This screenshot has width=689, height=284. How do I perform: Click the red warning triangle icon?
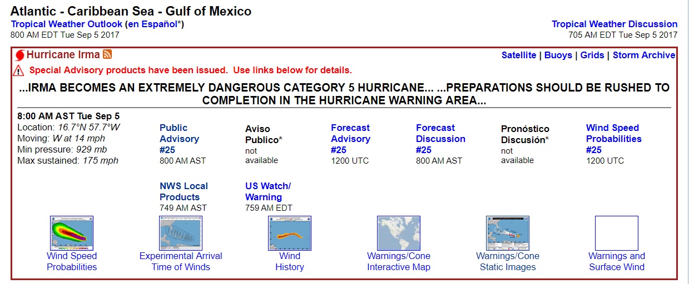[x=18, y=70]
